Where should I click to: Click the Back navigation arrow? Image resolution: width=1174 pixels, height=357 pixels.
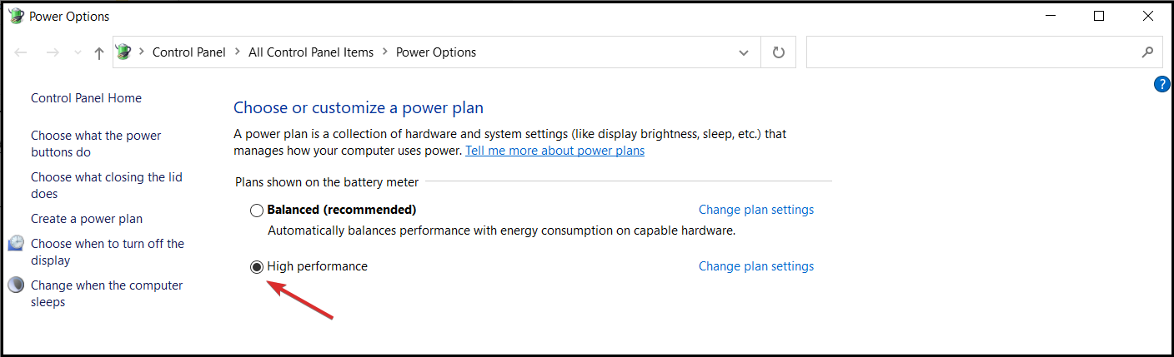click(22, 52)
